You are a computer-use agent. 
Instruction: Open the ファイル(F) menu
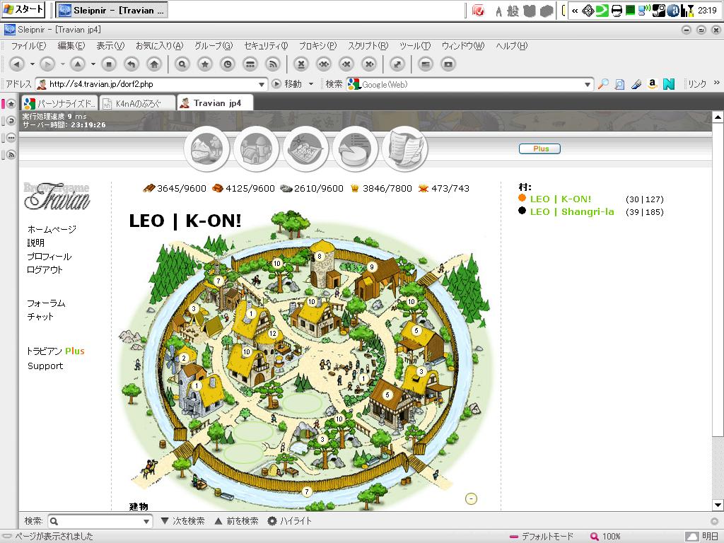coord(28,46)
